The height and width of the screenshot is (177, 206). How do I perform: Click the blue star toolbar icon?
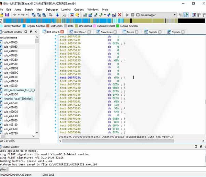coord(109,15)
